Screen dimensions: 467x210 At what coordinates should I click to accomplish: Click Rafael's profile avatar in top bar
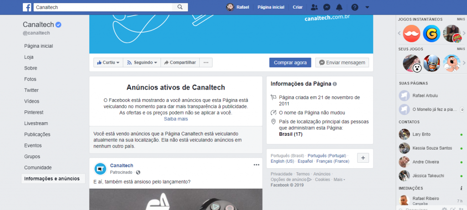pos(230,7)
